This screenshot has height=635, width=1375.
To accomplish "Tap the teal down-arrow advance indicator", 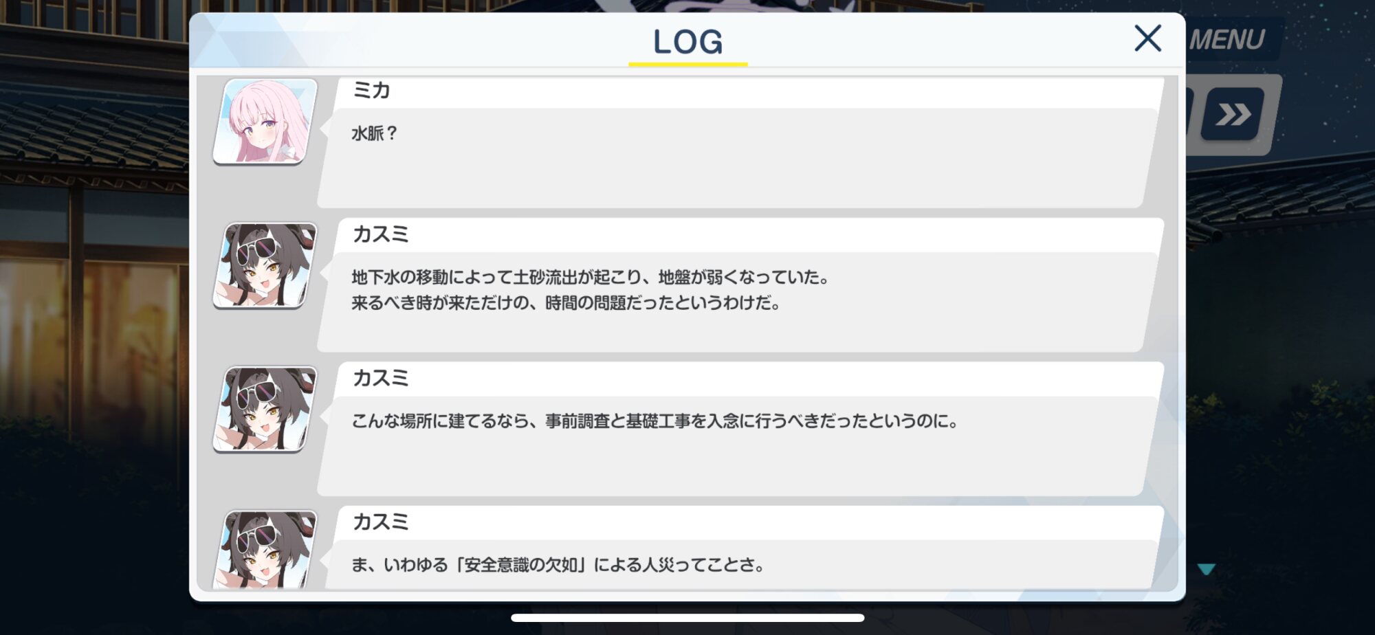I will 1206,569.
